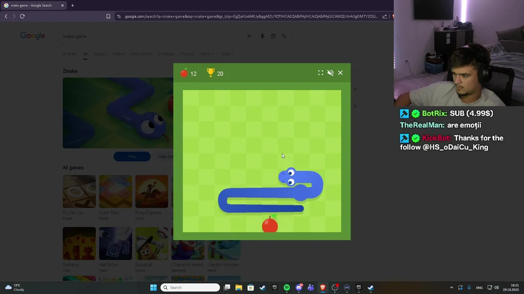Open the Color Tiles game thumbnail
Screen dimensions: 524x294
(x=115, y=192)
